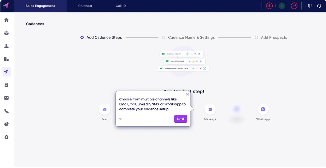Open the Reports pie chart sidebar icon
The image size is (326, 168).
click(6, 124)
